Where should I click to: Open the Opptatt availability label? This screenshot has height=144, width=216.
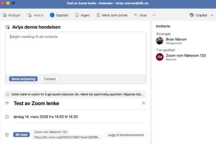pos(62,15)
